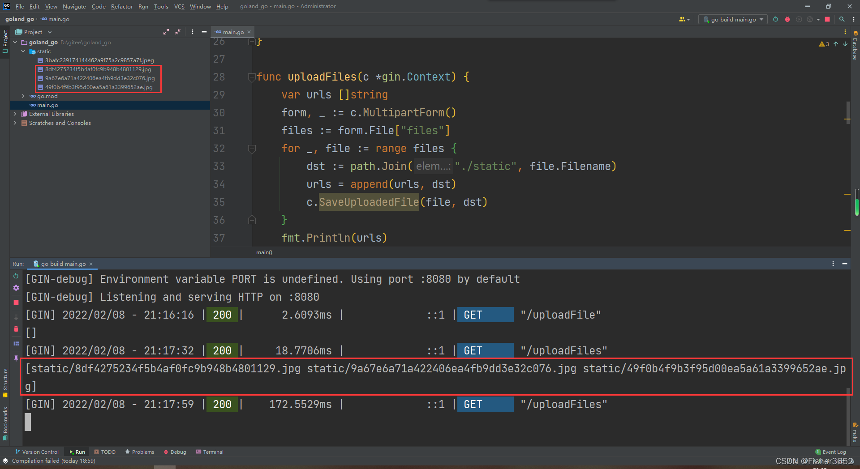860x469 pixels.
Task: Open go build main.go run configuration dropdown
Action: point(733,19)
